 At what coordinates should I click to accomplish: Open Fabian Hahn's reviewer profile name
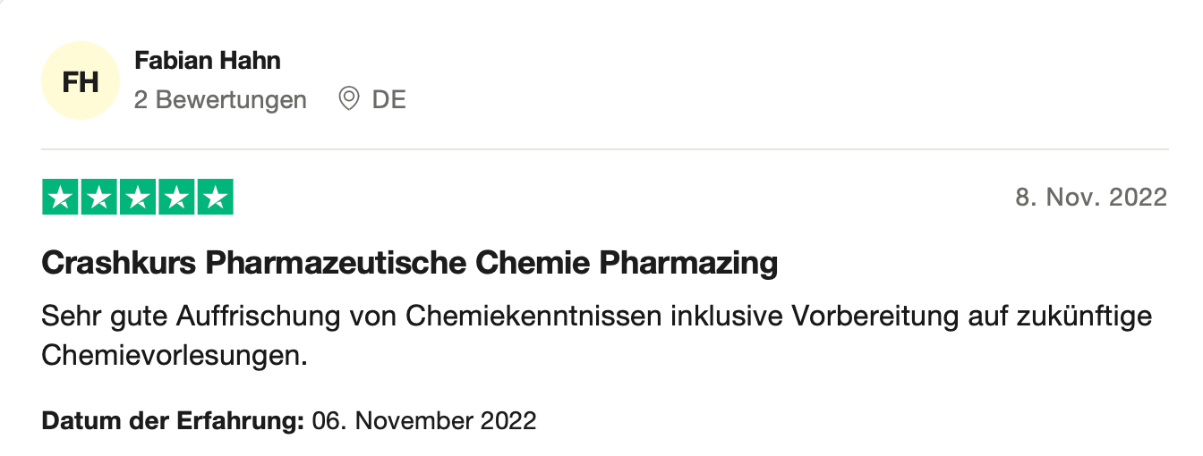pyautogui.click(x=207, y=61)
